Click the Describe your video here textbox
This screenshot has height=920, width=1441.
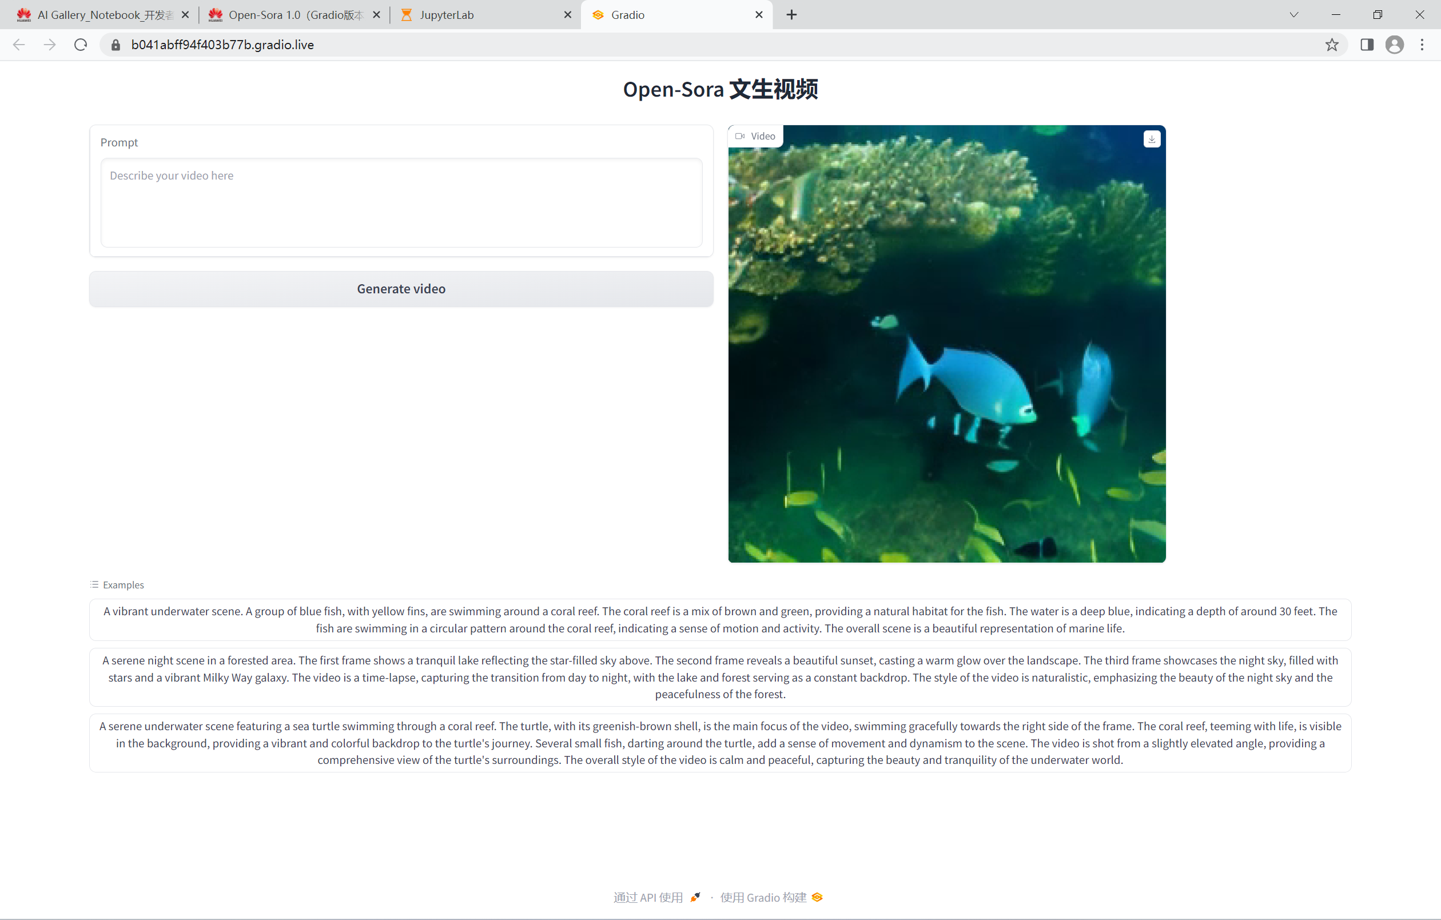coord(401,202)
